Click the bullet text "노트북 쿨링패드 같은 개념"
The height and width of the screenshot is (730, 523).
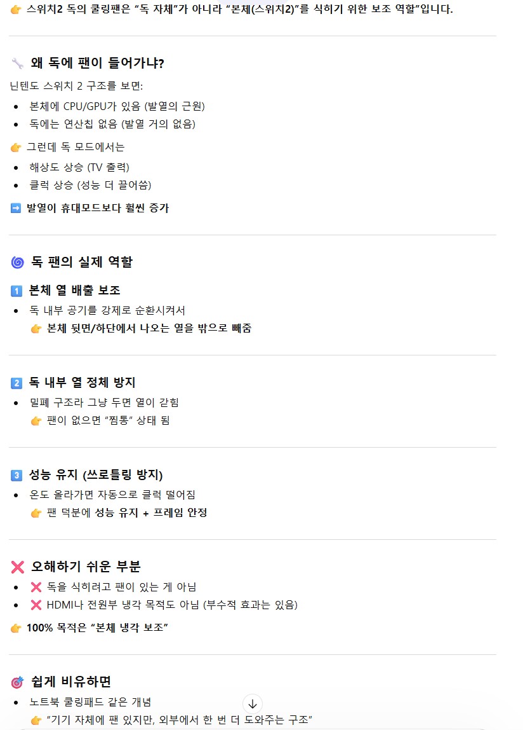(90, 703)
